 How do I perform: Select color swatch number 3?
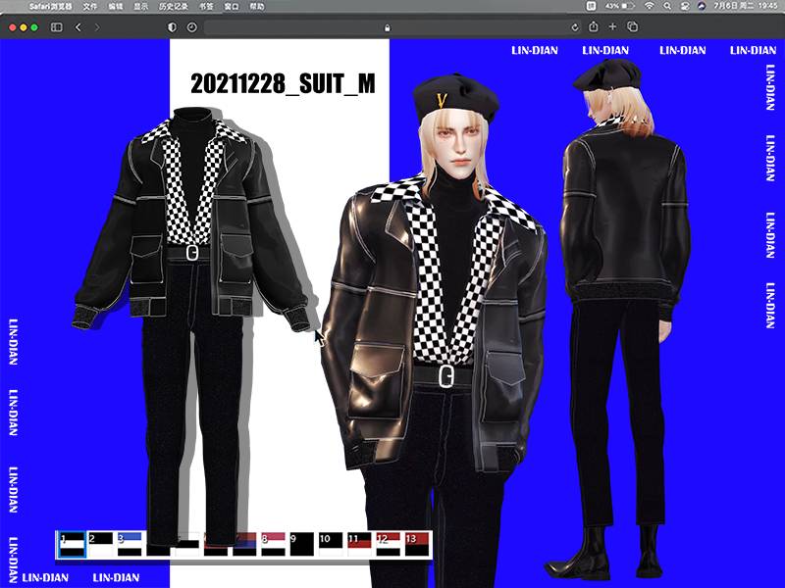tap(130, 545)
